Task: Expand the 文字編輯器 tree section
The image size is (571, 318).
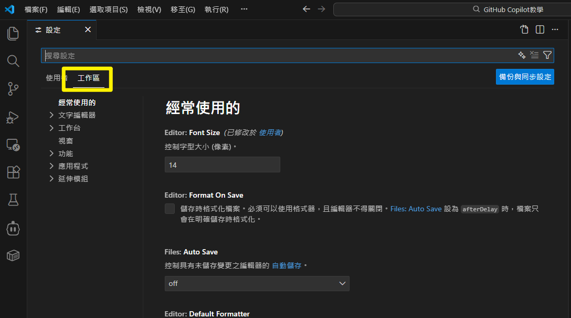Action: [x=51, y=115]
